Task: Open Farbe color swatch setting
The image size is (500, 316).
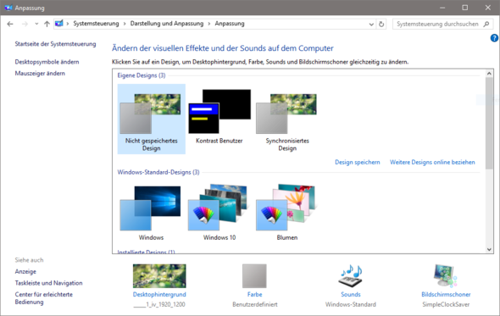Action: pos(254,276)
